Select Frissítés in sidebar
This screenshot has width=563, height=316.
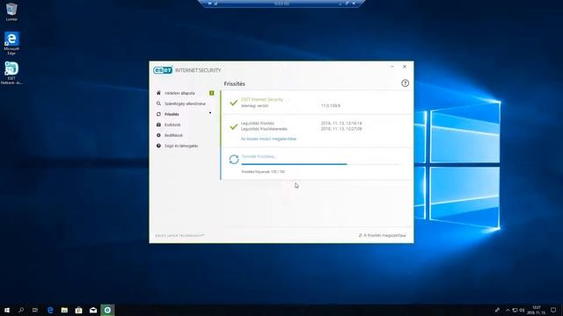(x=172, y=114)
